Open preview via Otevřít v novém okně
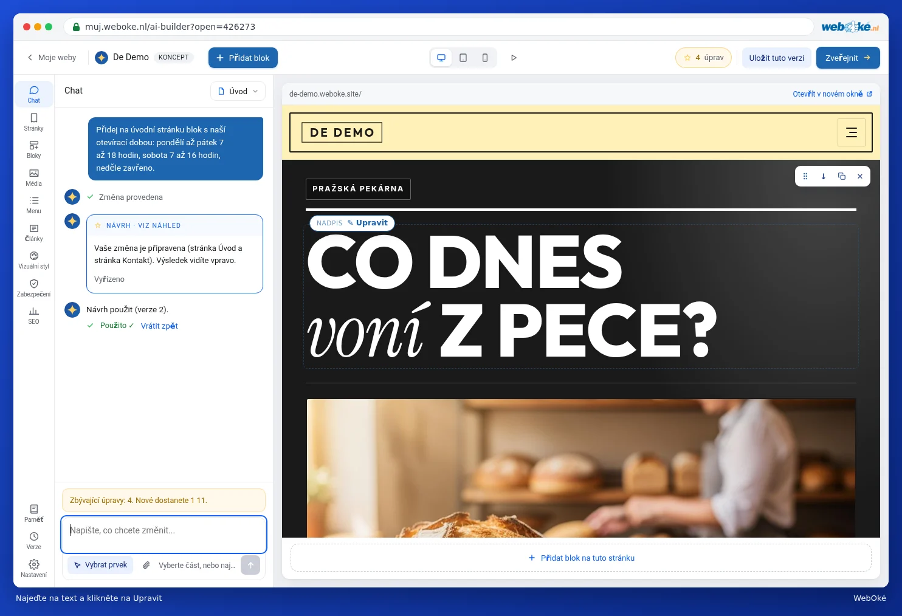 tap(833, 94)
